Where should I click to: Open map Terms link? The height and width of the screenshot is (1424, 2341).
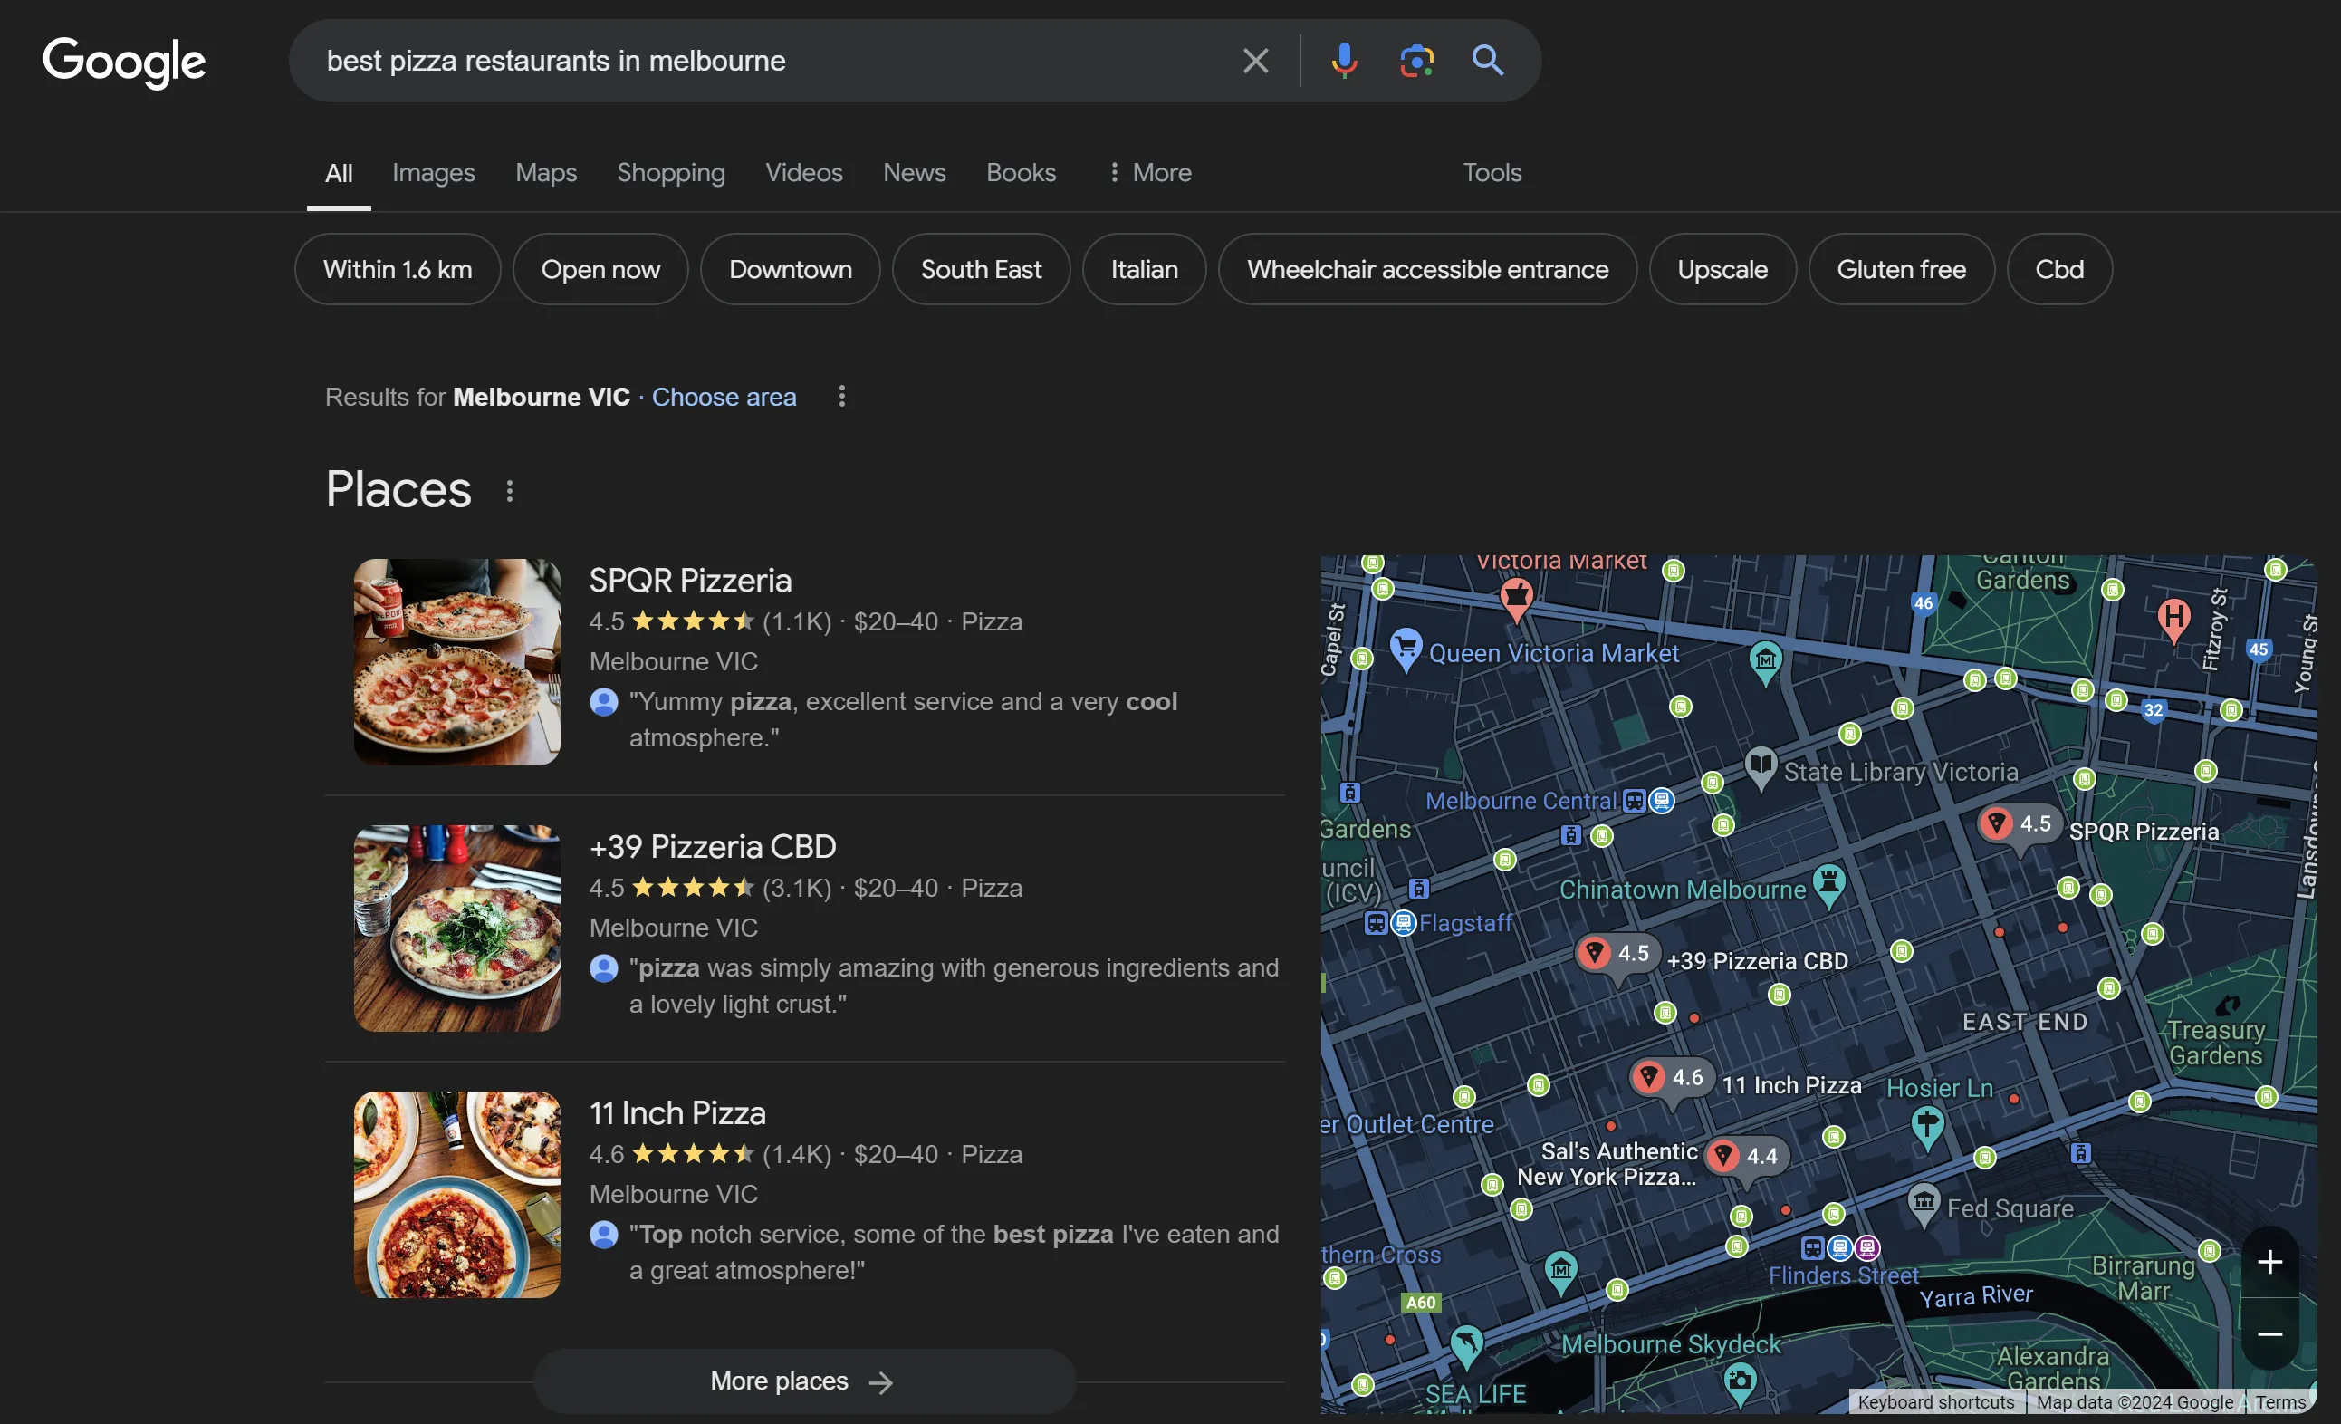tap(2280, 1402)
